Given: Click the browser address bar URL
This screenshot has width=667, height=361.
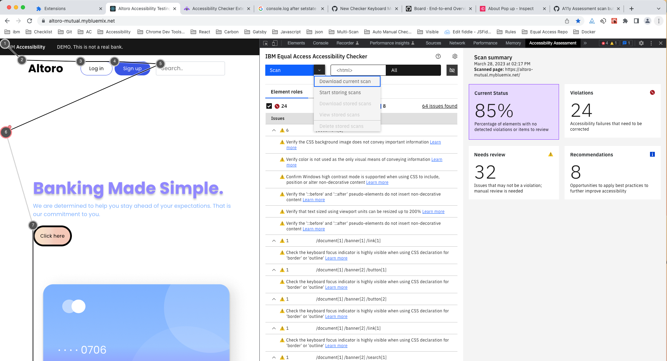Looking at the screenshot, I should point(82,21).
